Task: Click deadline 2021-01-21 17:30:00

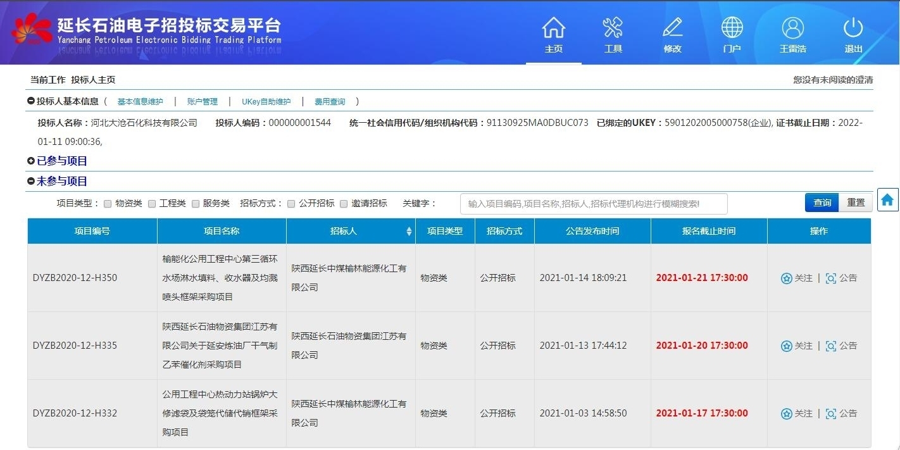Action: 702,278
